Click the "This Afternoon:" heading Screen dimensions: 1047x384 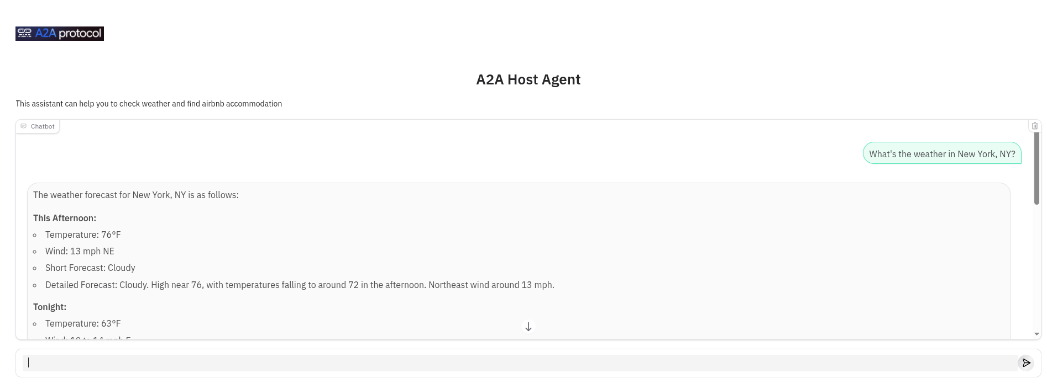point(65,218)
